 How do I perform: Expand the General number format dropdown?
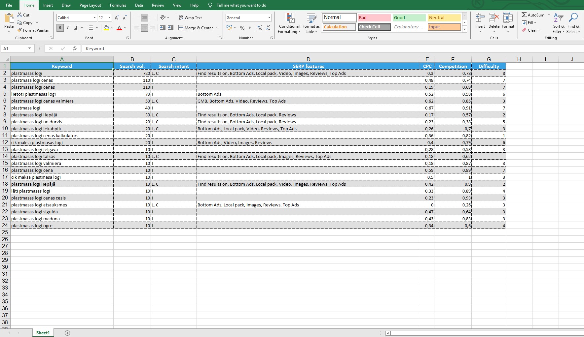pos(269,18)
